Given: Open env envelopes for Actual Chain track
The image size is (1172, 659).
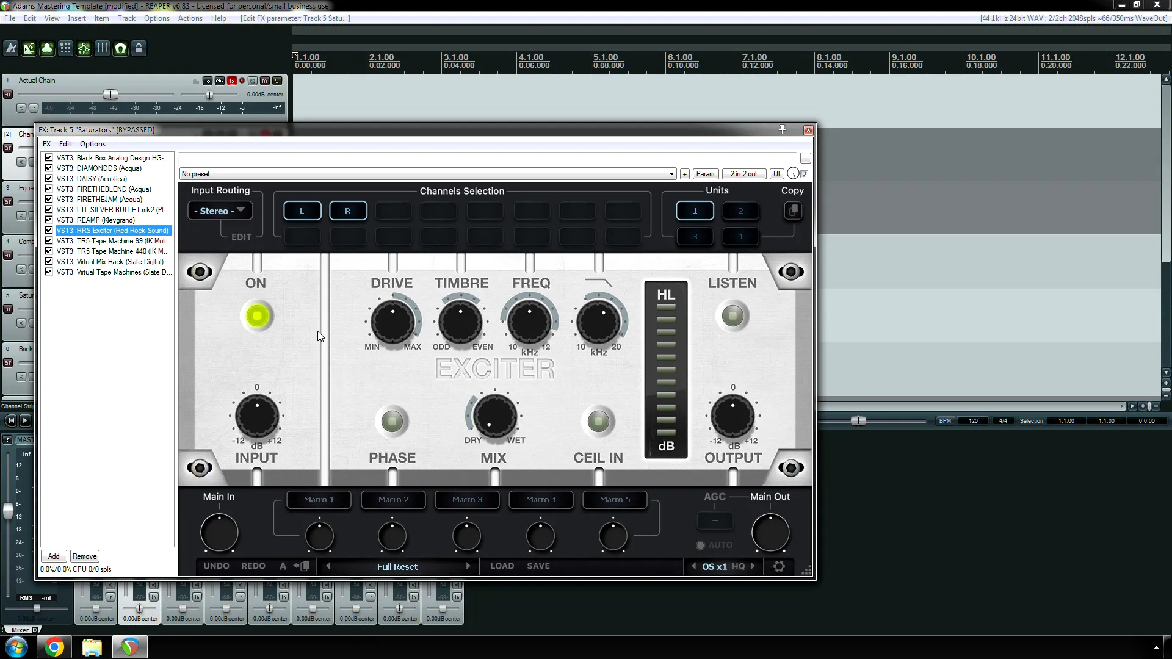Looking at the screenshot, I should 219,81.
